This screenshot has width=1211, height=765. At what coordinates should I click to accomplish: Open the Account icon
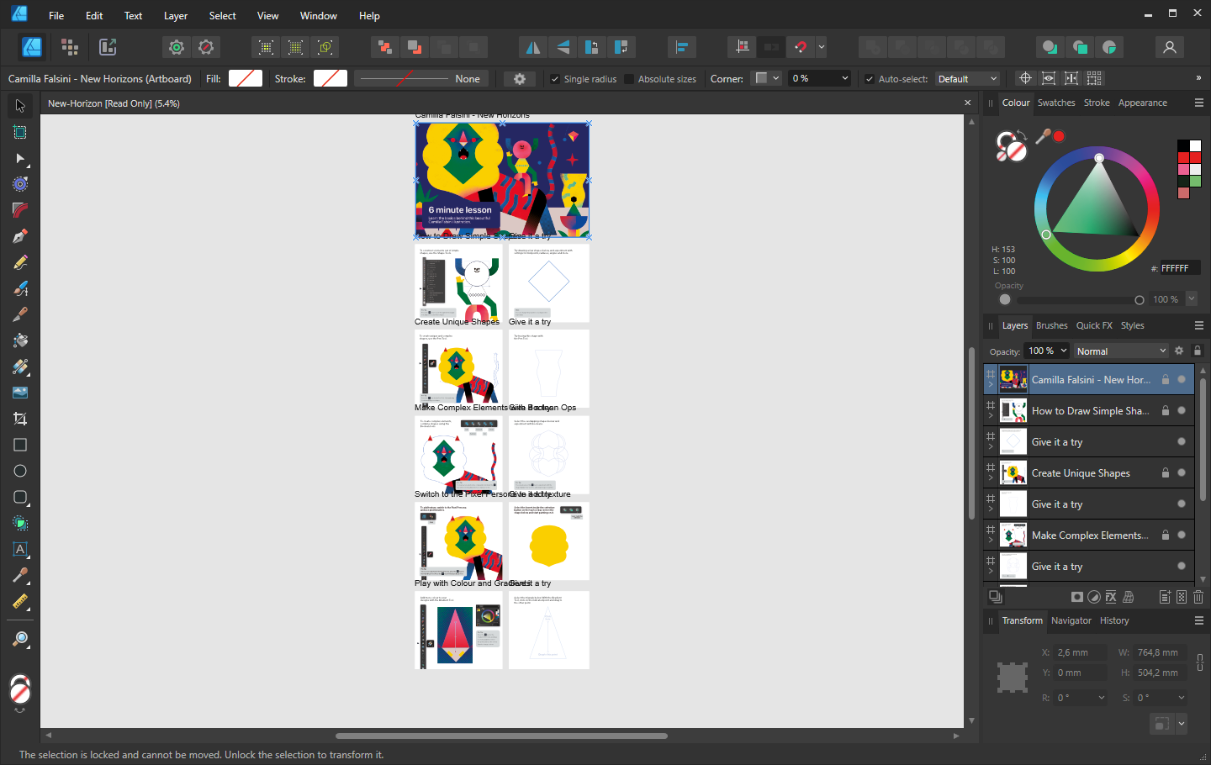tap(1169, 47)
